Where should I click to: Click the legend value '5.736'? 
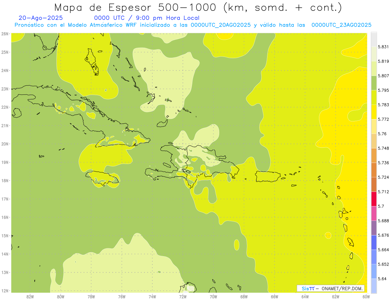[x=383, y=163]
